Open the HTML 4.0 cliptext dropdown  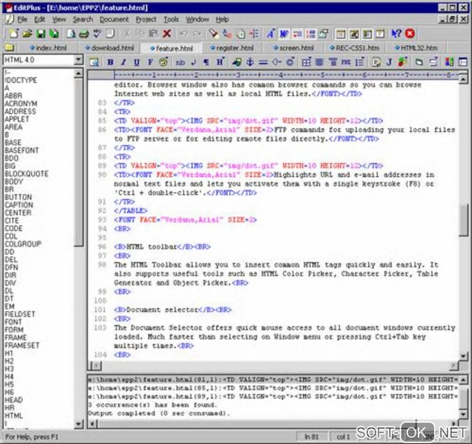(79, 60)
